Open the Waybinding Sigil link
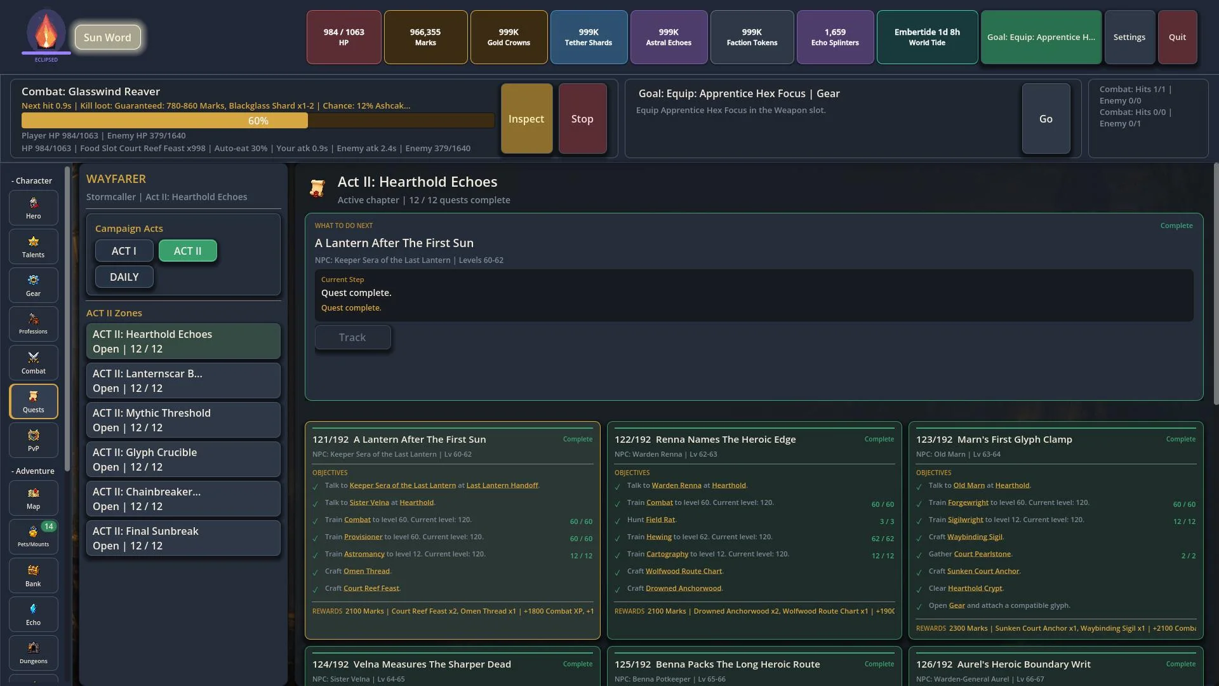 pyautogui.click(x=975, y=537)
